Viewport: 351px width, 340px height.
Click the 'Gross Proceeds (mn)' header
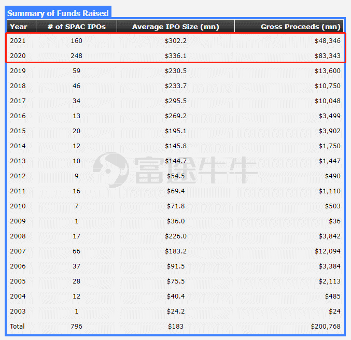pyautogui.click(x=300, y=26)
